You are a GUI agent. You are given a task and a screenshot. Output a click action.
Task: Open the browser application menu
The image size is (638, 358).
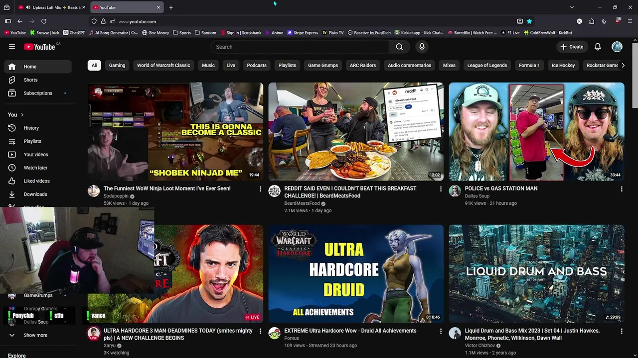click(631, 21)
